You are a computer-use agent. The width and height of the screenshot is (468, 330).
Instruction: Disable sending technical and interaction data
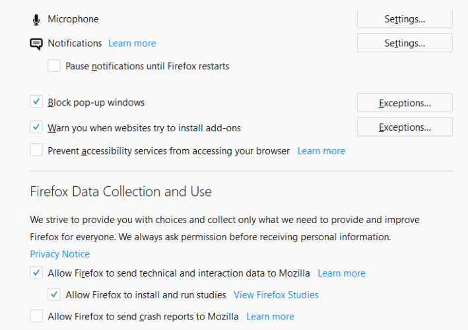coord(36,273)
